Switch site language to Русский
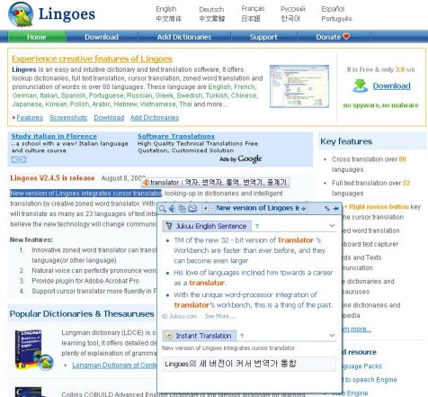Image resolution: width=428 pixels, height=397 pixels. coord(293,9)
